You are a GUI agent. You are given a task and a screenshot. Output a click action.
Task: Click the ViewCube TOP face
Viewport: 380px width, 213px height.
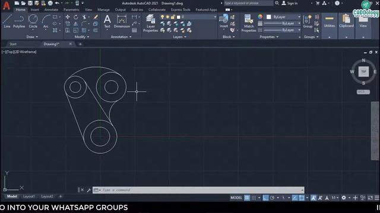363,72
